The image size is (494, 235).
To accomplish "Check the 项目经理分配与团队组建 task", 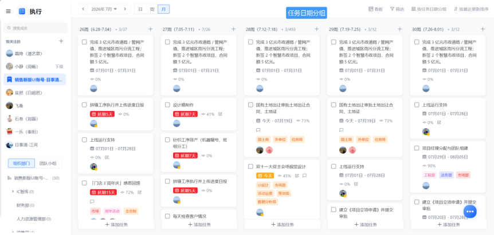I will pos(417,148).
